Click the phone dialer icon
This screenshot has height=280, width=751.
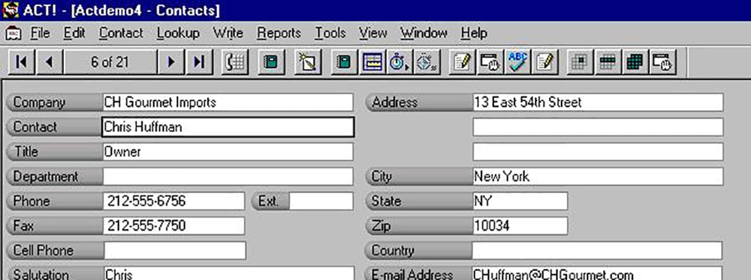[234, 62]
